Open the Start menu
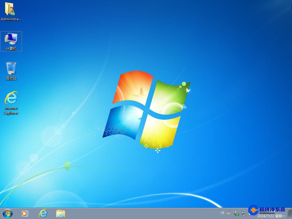Image resolution: width=292 pixels, height=219 pixels. click(7, 213)
